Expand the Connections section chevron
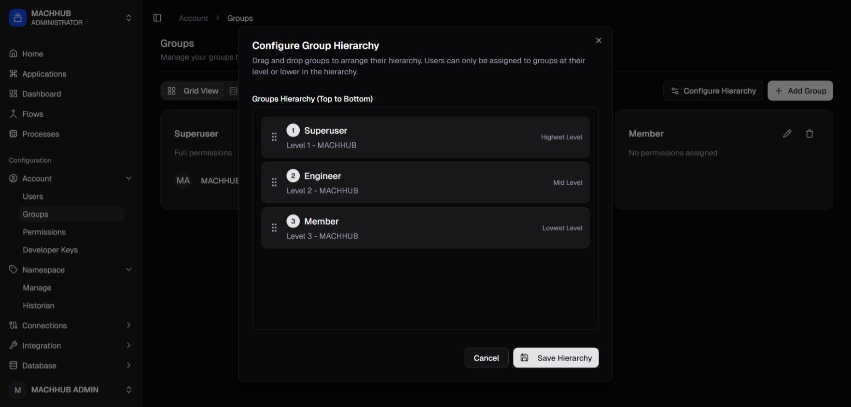 [129, 326]
